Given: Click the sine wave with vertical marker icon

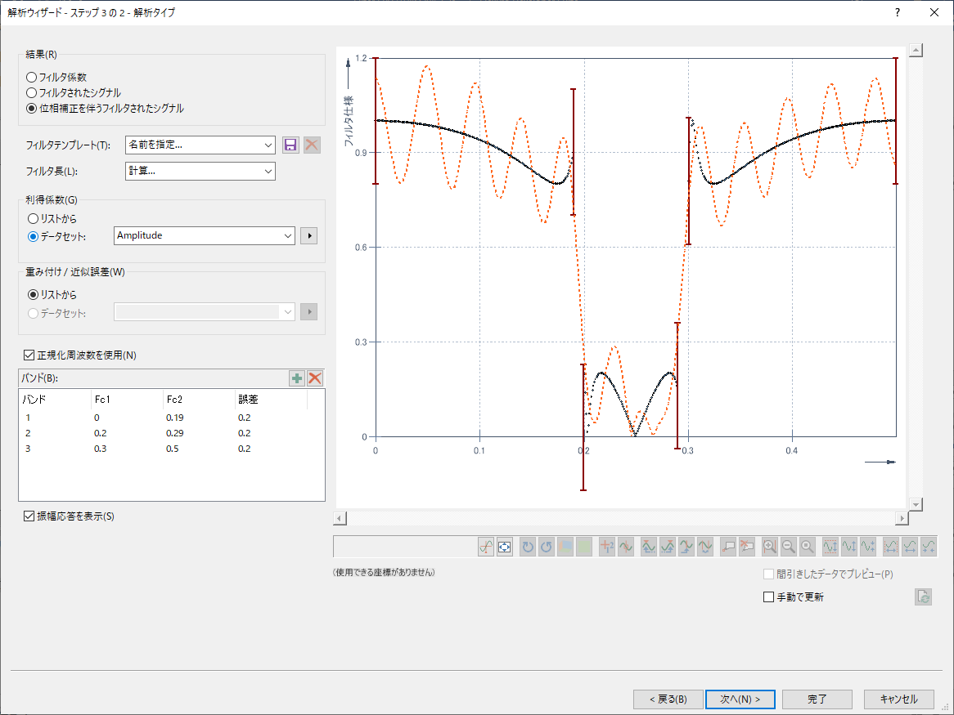Looking at the screenshot, I should coord(625,547).
